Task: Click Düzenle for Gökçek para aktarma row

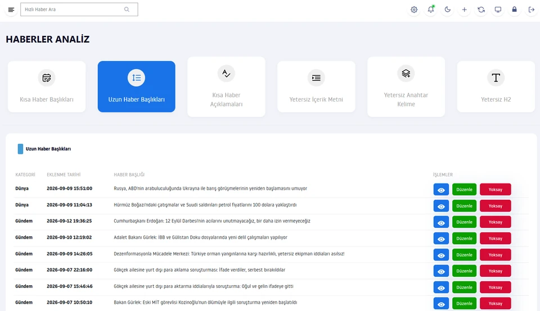Action: pyautogui.click(x=464, y=287)
